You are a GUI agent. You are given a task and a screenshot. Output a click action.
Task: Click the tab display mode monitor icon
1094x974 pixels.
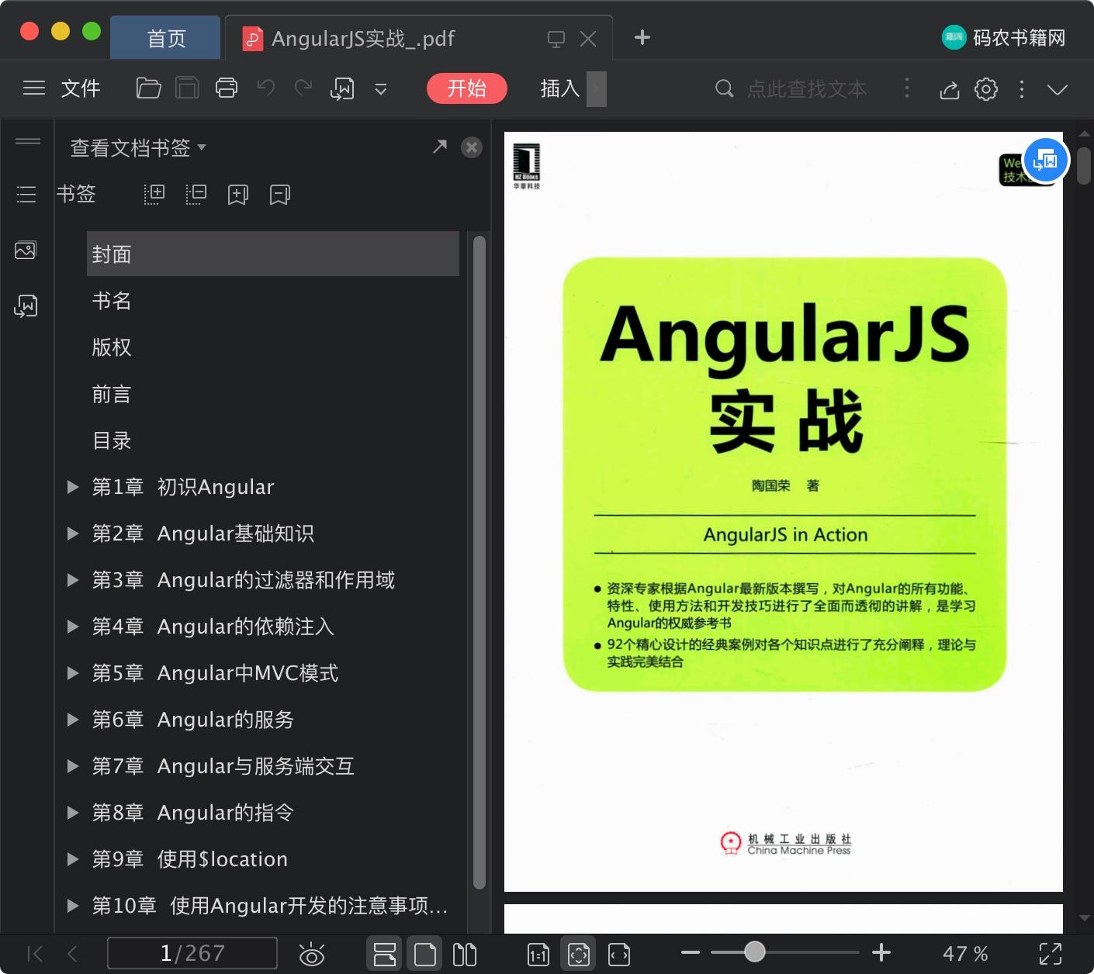point(556,39)
